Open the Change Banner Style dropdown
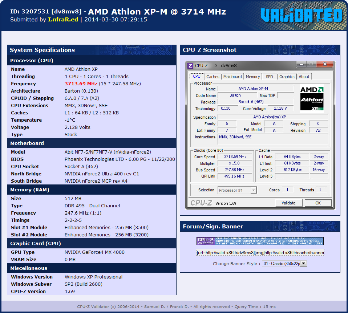Image resolution: width=348 pixels, height=313 pixels. pyautogui.click(x=284, y=264)
